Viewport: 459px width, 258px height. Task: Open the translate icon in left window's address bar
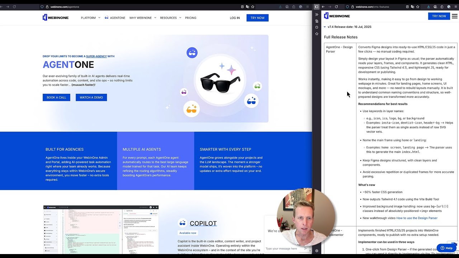247,7
